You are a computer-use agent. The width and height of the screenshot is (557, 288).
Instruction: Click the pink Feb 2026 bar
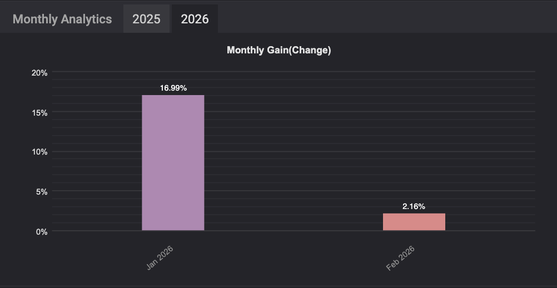414,222
